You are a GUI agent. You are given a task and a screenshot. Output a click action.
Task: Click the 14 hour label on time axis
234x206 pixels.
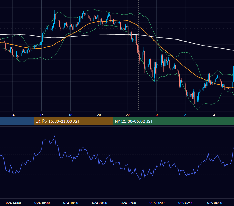[13, 115]
